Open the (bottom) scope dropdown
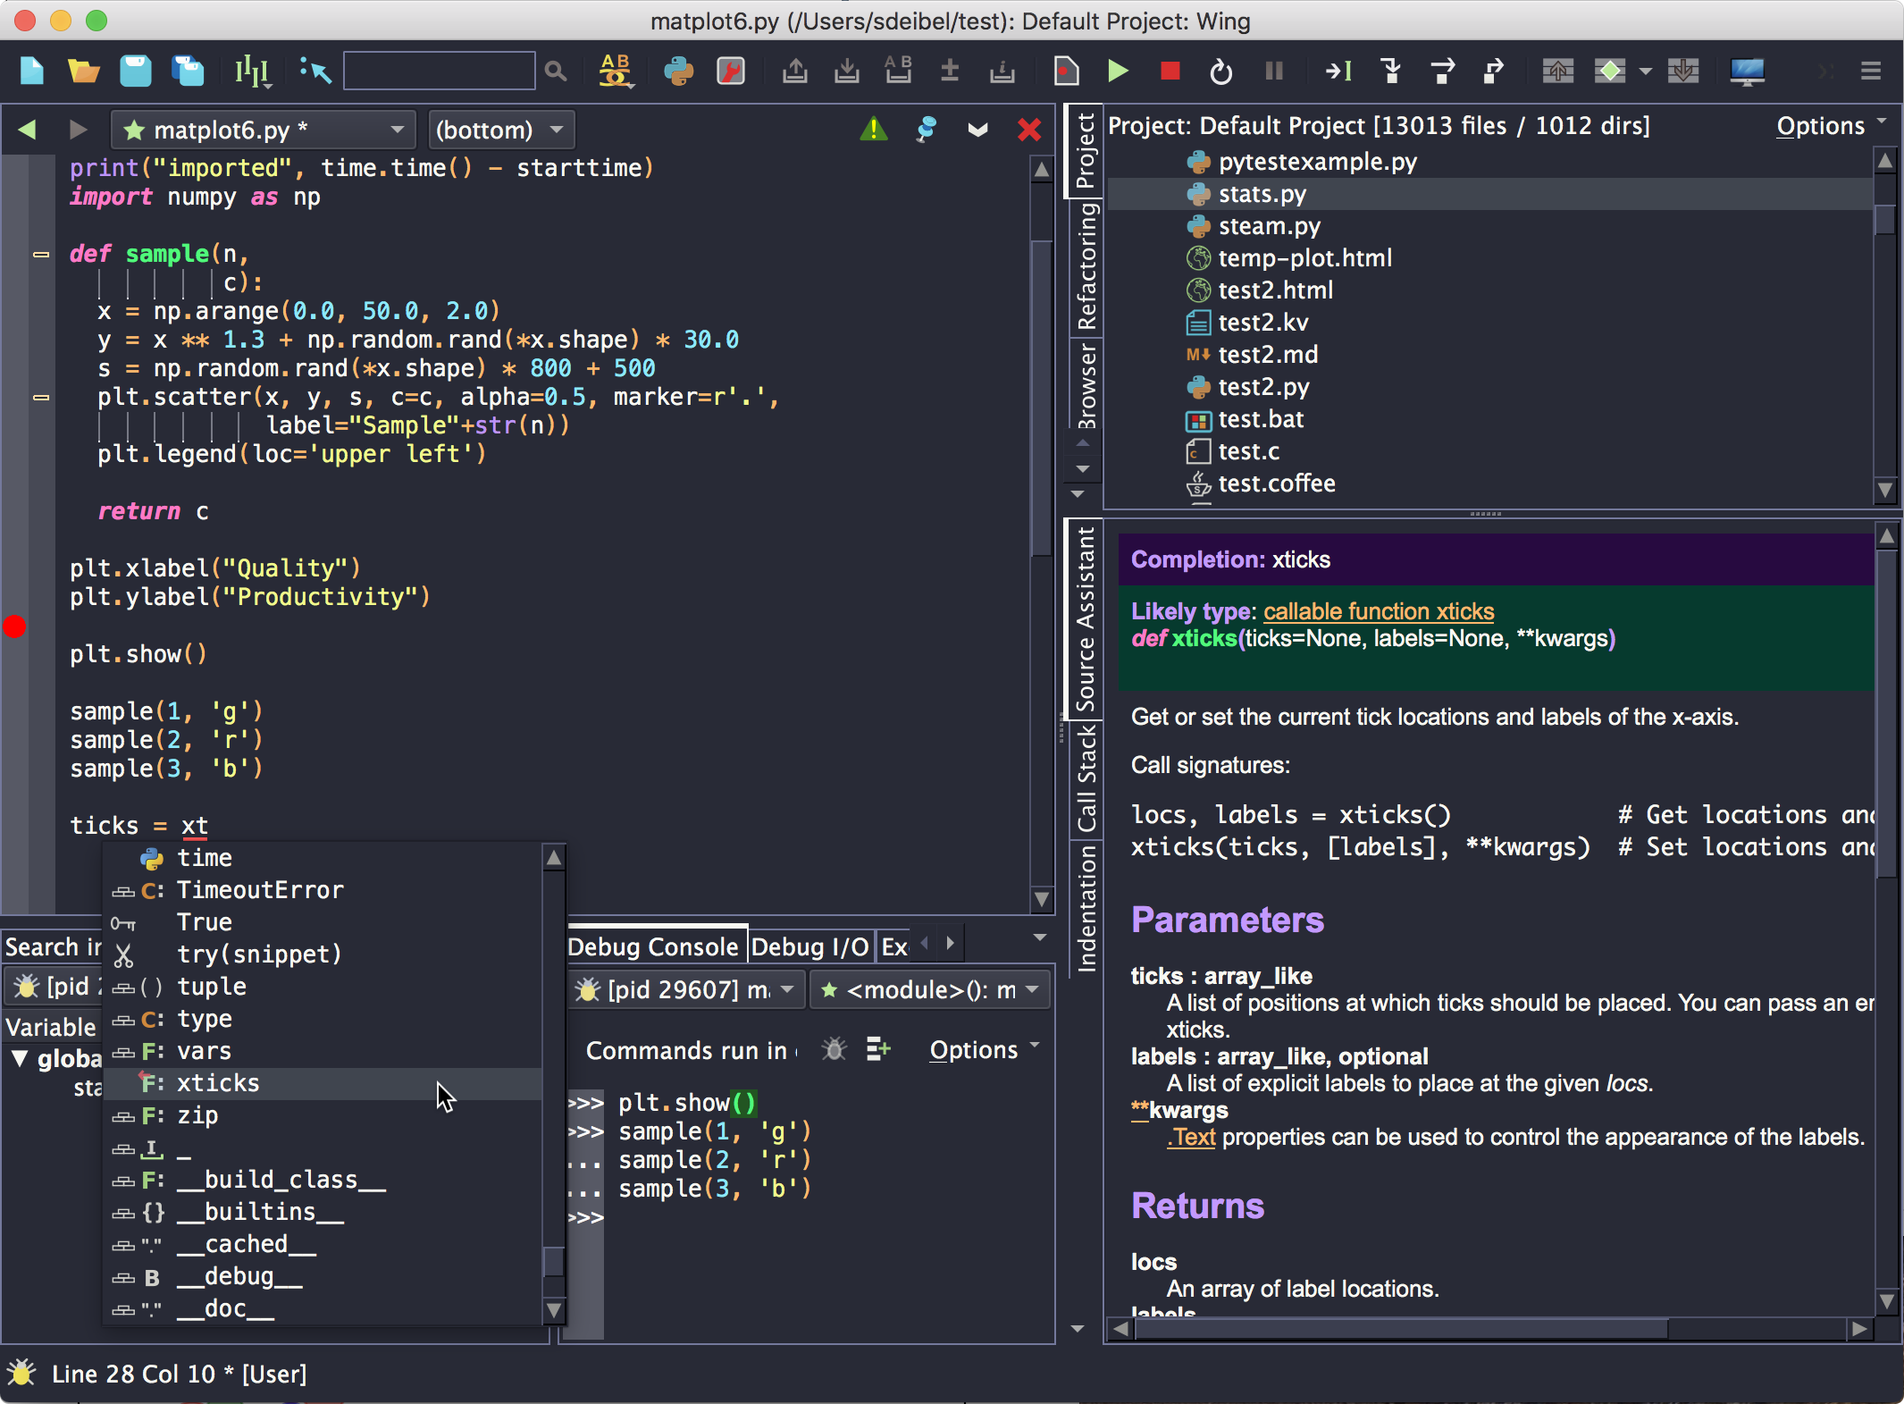This screenshot has width=1904, height=1404. click(x=500, y=130)
